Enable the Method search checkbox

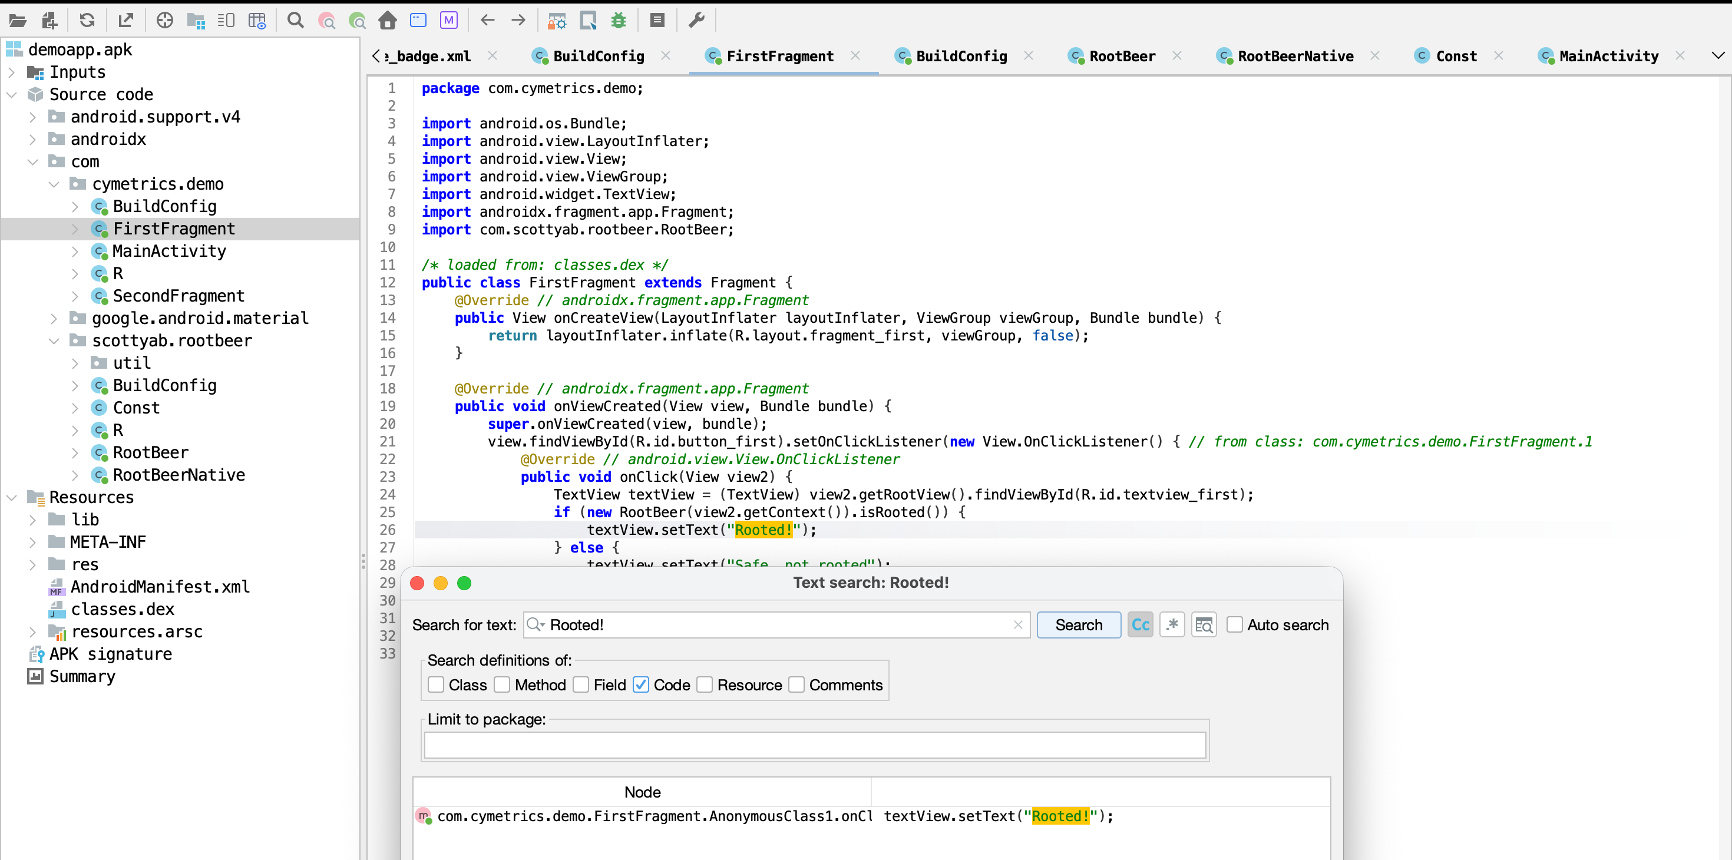click(503, 684)
